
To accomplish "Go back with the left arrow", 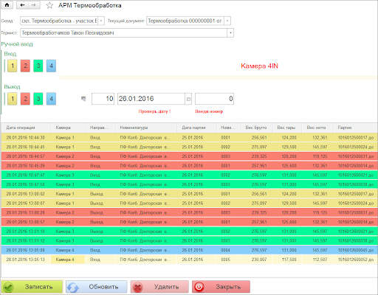I will (22, 5).
